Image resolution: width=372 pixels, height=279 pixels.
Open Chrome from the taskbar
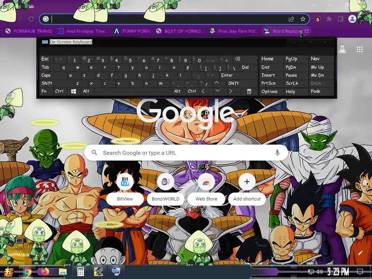27,272
